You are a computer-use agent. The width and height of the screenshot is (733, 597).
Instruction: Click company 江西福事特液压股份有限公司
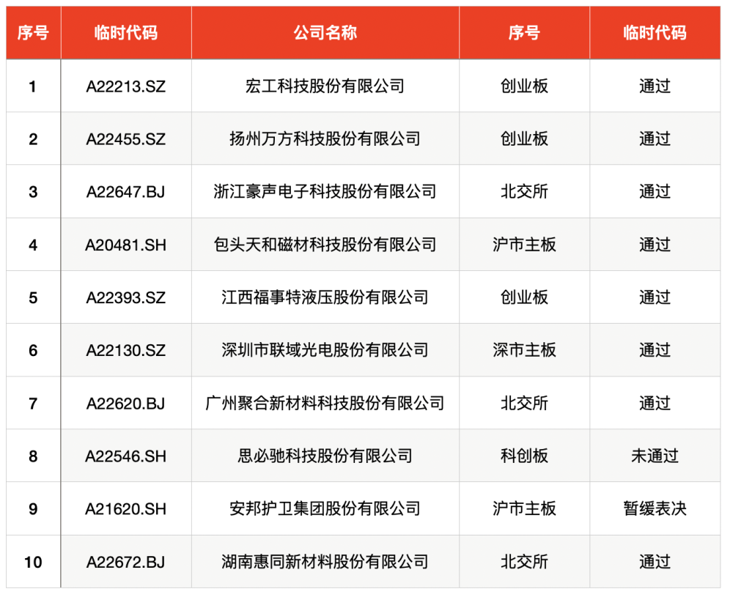[325, 297]
